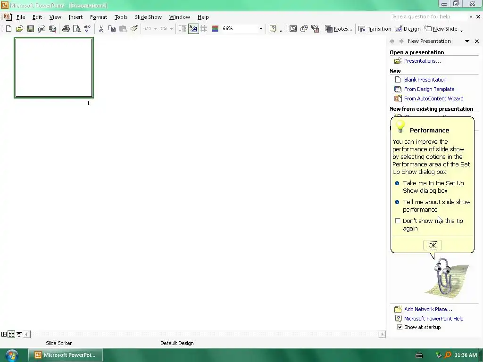Select Take me to the Set Up Show dialog box

433,187
